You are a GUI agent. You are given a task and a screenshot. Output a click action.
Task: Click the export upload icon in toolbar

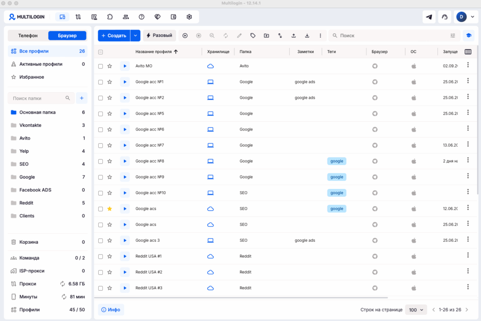click(x=294, y=36)
